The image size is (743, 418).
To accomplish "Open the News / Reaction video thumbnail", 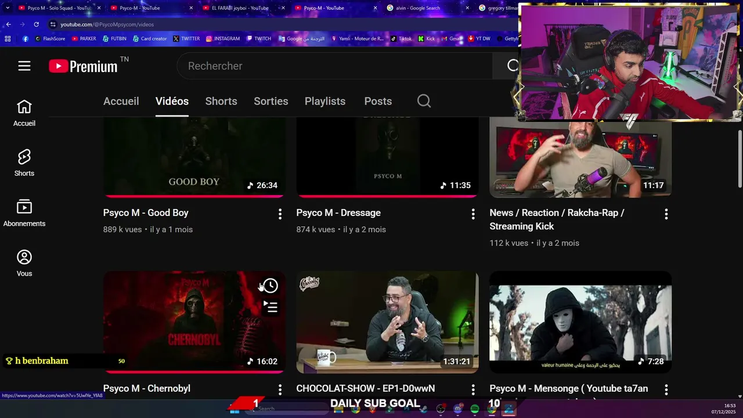I will [580, 159].
